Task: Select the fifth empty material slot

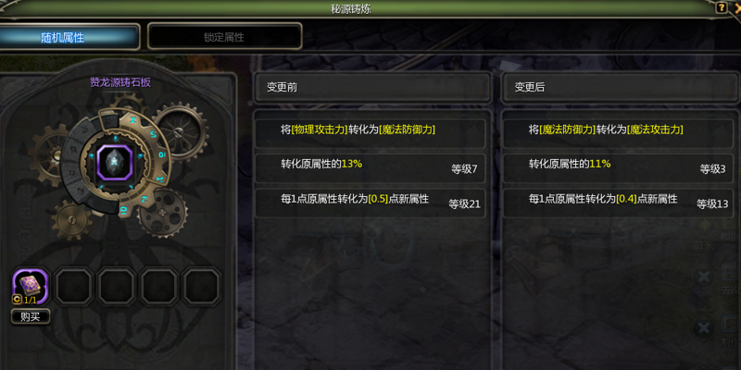Action: [x=202, y=287]
